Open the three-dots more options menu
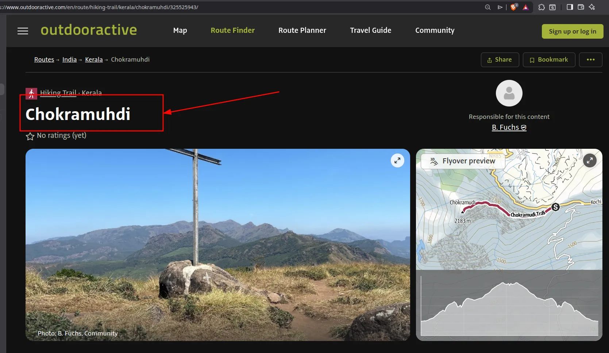The height and width of the screenshot is (353, 609). click(590, 60)
